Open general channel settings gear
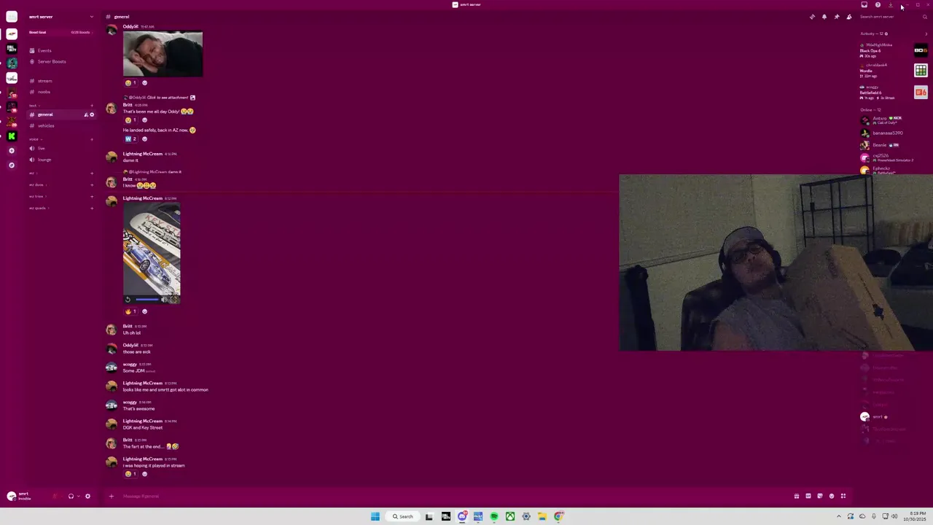The height and width of the screenshot is (525, 933). point(92,114)
